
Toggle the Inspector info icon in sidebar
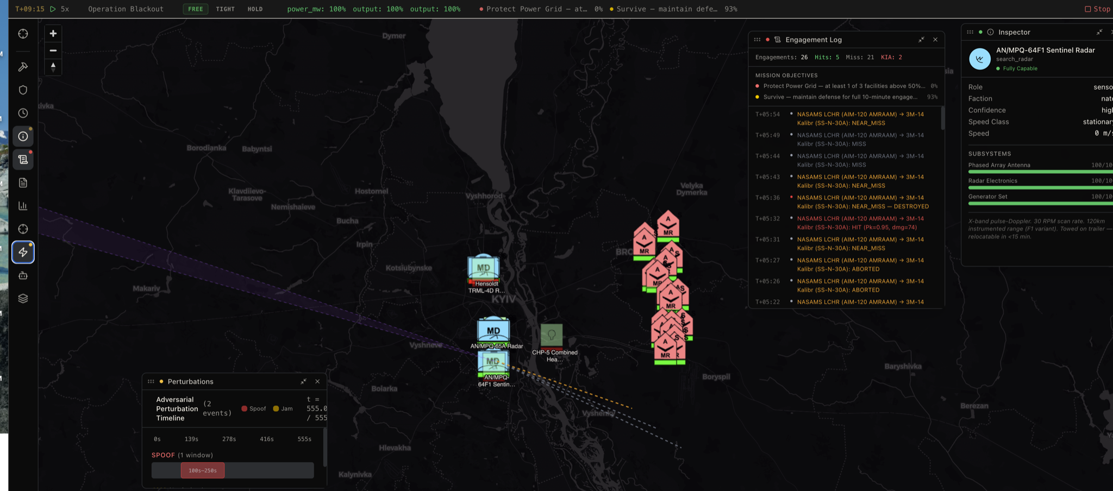click(23, 136)
